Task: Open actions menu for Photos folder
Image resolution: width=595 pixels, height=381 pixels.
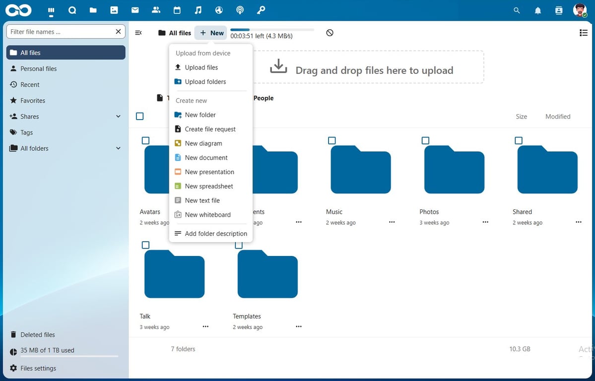Action: tap(485, 222)
